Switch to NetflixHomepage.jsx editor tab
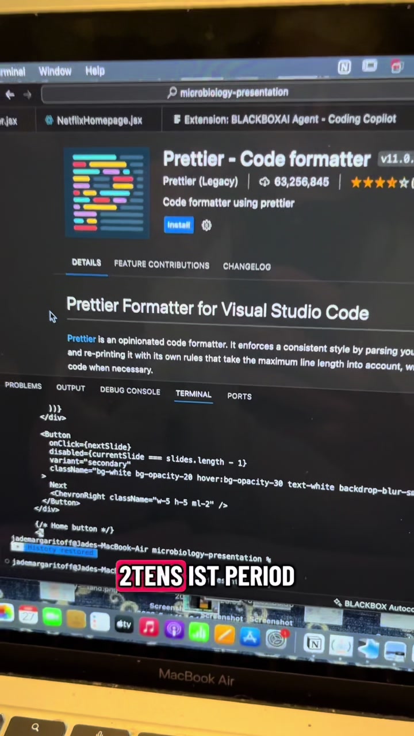Image resolution: width=414 pixels, height=736 pixels. (94, 120)
